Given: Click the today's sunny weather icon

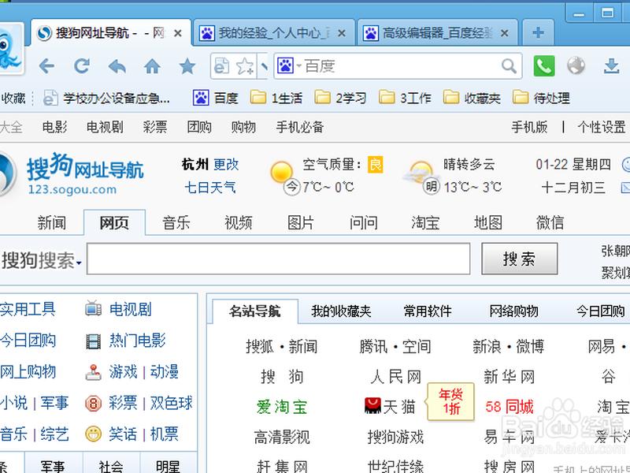Looking at the screenshot, I should 281,172.
